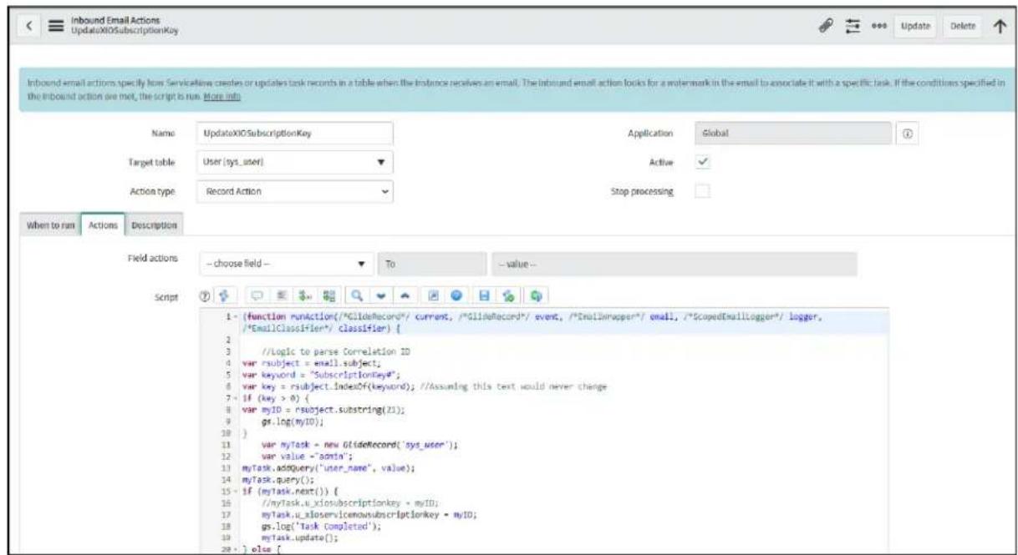Viewport: 1018px width, 555px height.
Task: Switch to the Description tab
Action: (155, 225)
